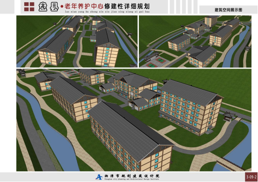Click the blue A institute logo
Image resolution: width=258 pixels, height=182 pixels.
pyautogui.click(x=99, y=177)
